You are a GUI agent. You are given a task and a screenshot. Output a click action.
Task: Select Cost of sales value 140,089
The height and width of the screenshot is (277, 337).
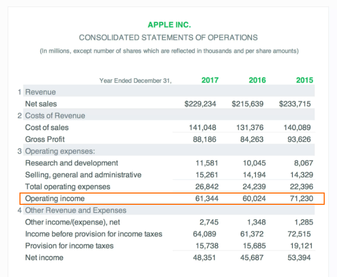(297, 127)
